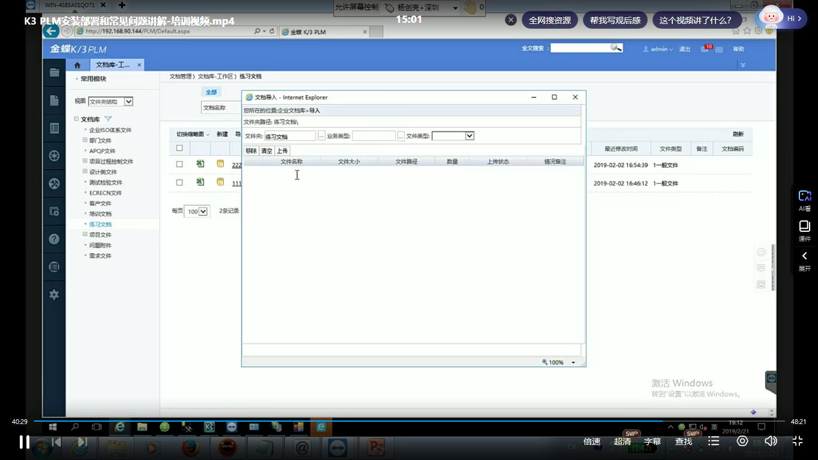Open the 文件类型 dropdown in import dialog
Viewport: 818px width, 460px height.
coord(453,136)
